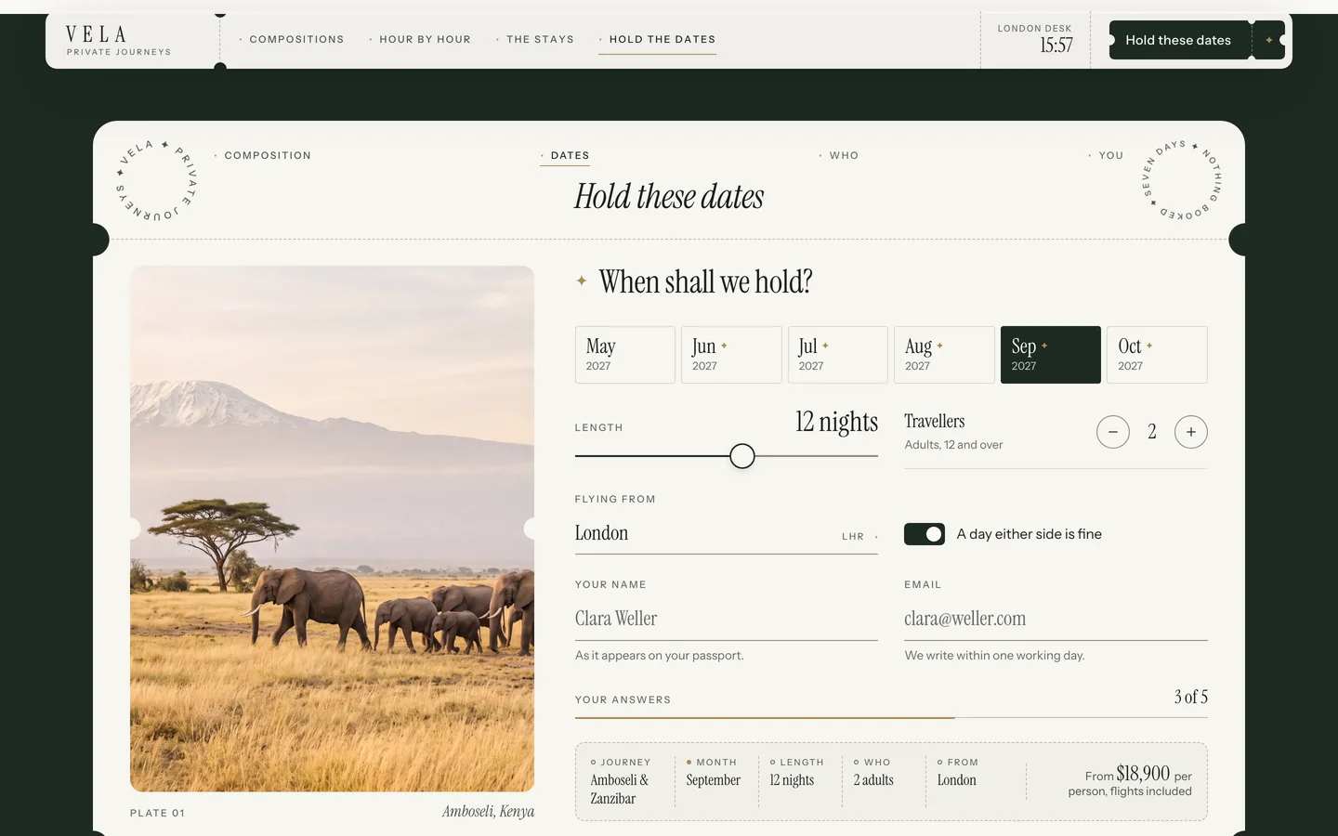Click 'We write within one working day' note
The width and height of the screenshot is (1338, 836).
pyautogui.click(x=995, y=656)
